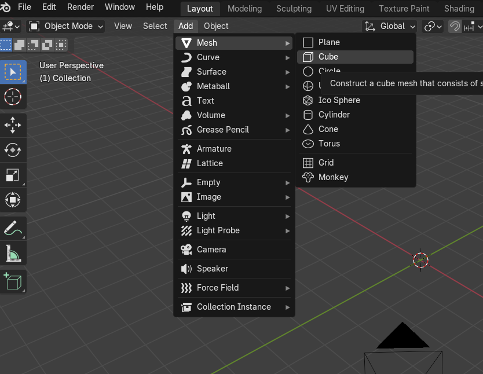Add a Lattice object
The height and width of the screenshot is (374, 483).
point(234,163)
